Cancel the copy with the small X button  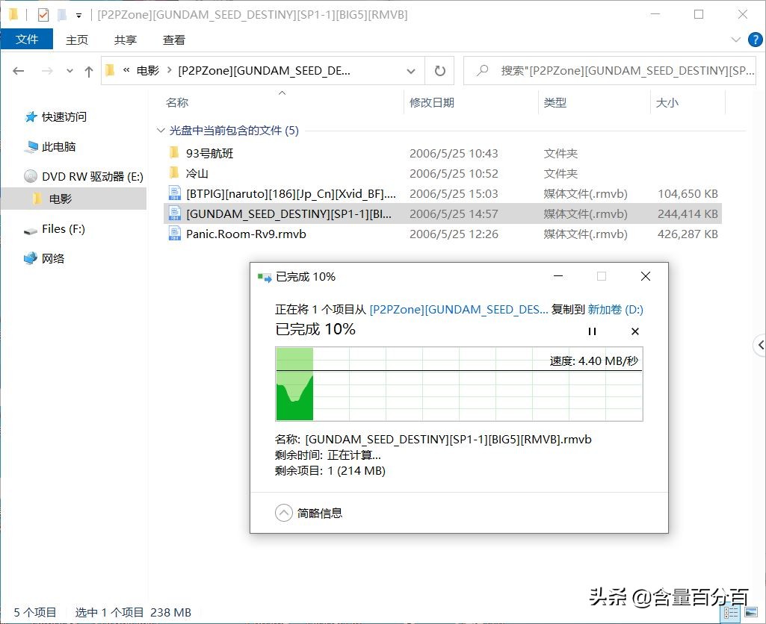(634, 331)
